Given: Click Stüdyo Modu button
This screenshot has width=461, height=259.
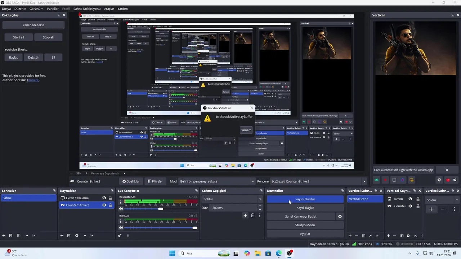Looking at the screenshot, I should click(x=305, y=225).
